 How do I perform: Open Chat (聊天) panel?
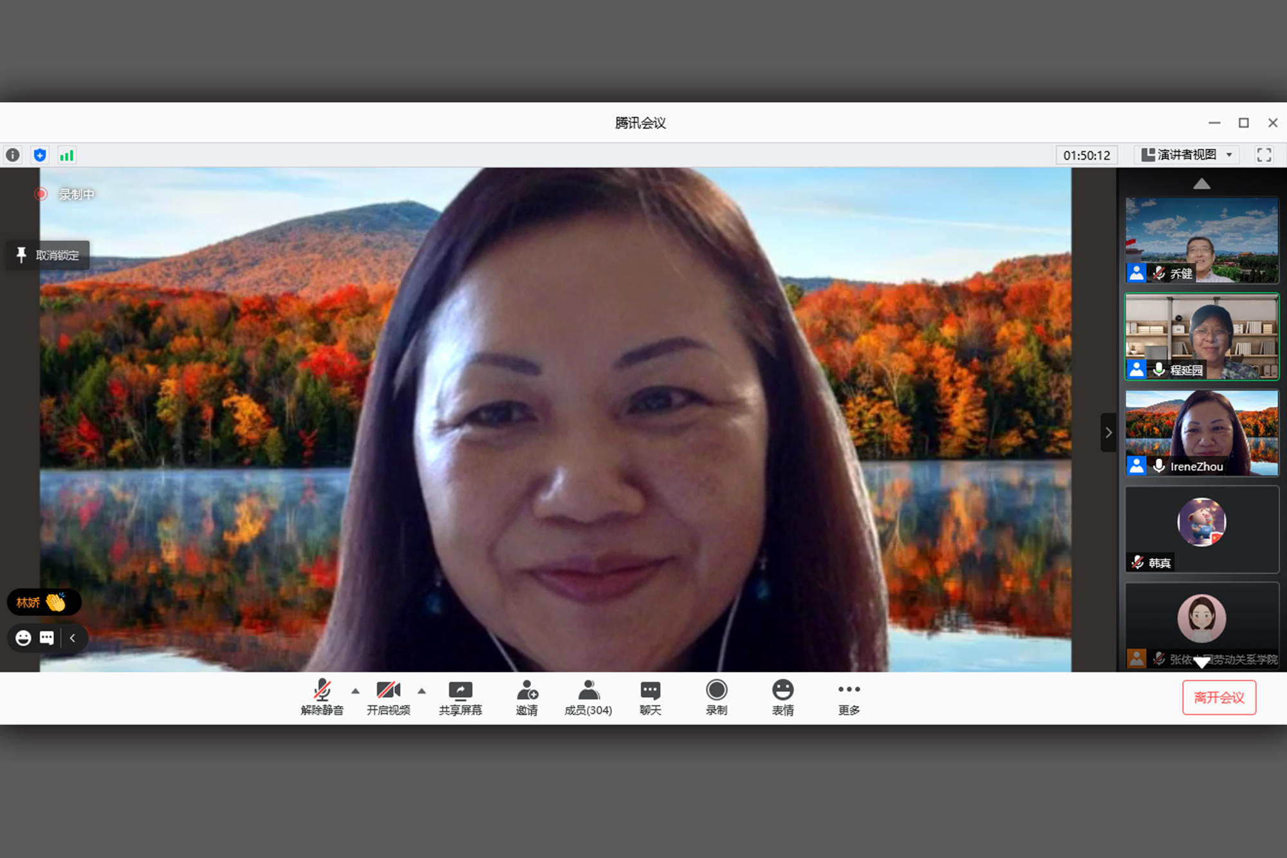pyautogui.click(x=650, y=698)
